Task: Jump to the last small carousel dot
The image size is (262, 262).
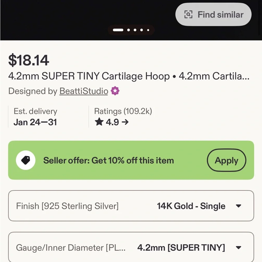Action: [148, 30]
